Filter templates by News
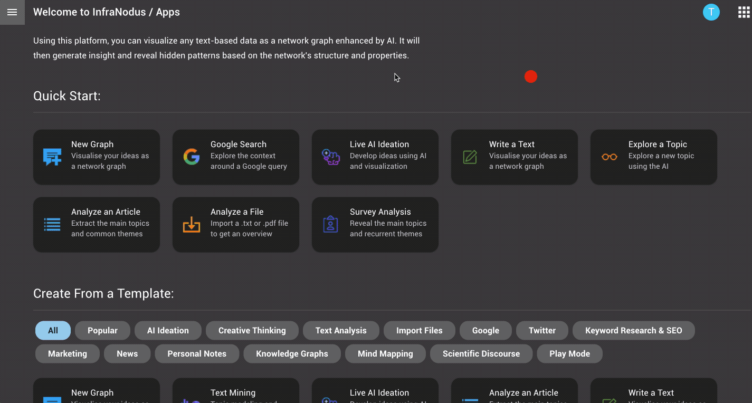 pyautogui.click(x=127, y=354)
